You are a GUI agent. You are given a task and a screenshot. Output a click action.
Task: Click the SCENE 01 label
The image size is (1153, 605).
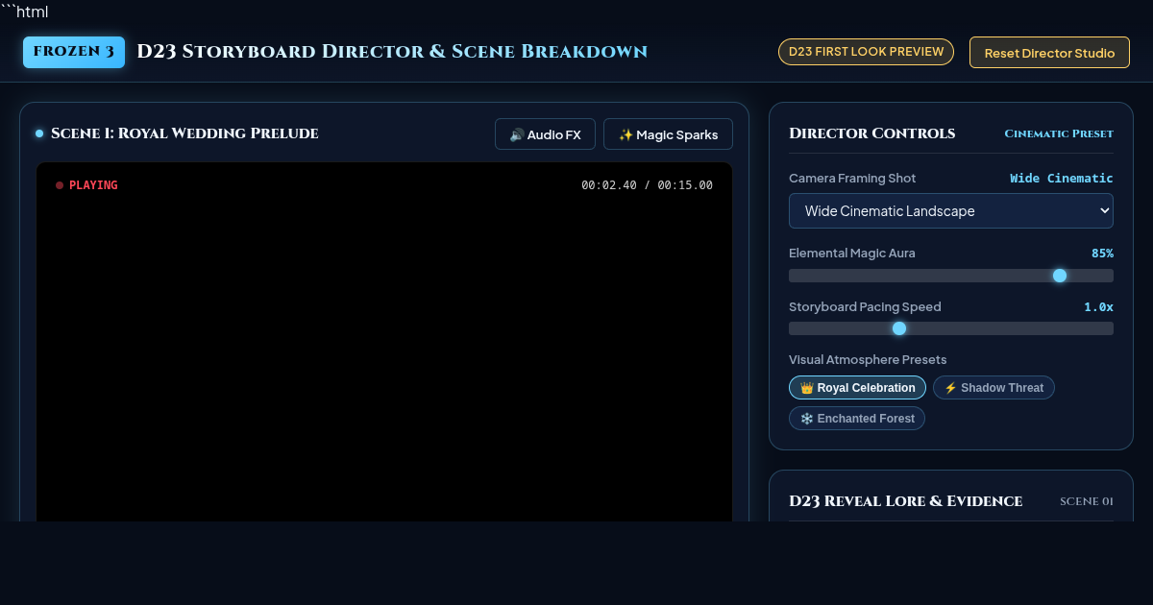tap(1087, 501)
